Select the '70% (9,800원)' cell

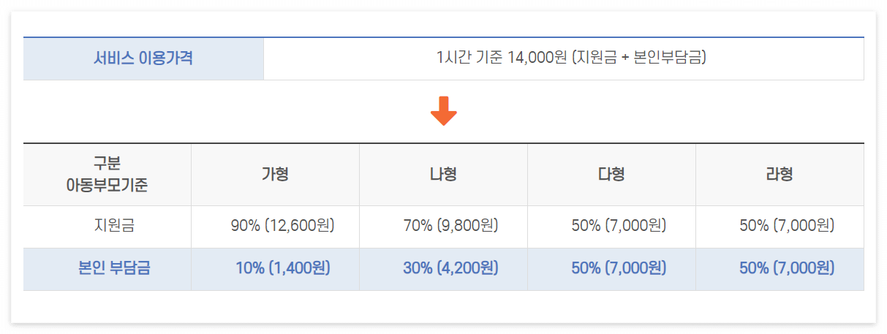(444, 227)
